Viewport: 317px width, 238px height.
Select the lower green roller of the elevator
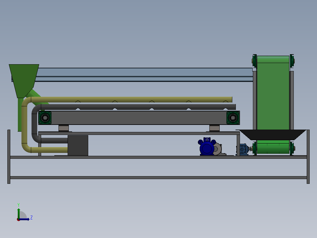273,148
